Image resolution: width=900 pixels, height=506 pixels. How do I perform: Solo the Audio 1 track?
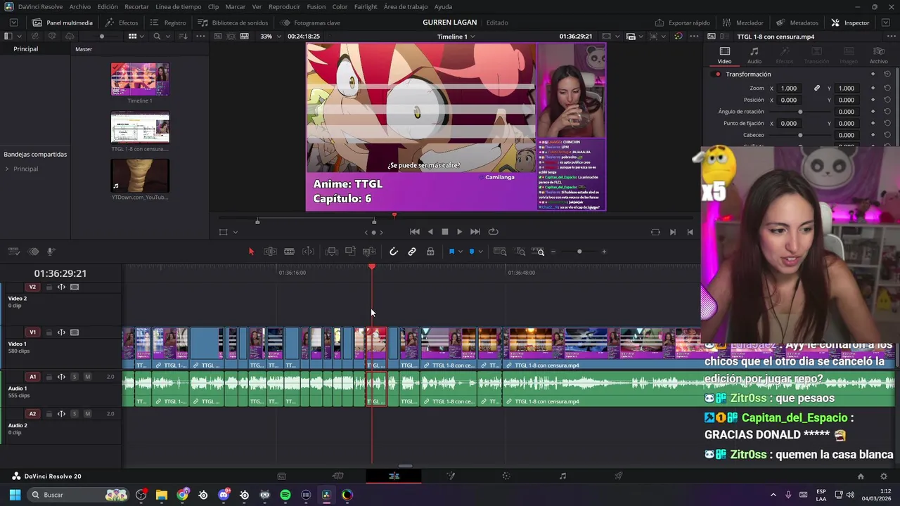pyautogui.click(x=75, y=377)
